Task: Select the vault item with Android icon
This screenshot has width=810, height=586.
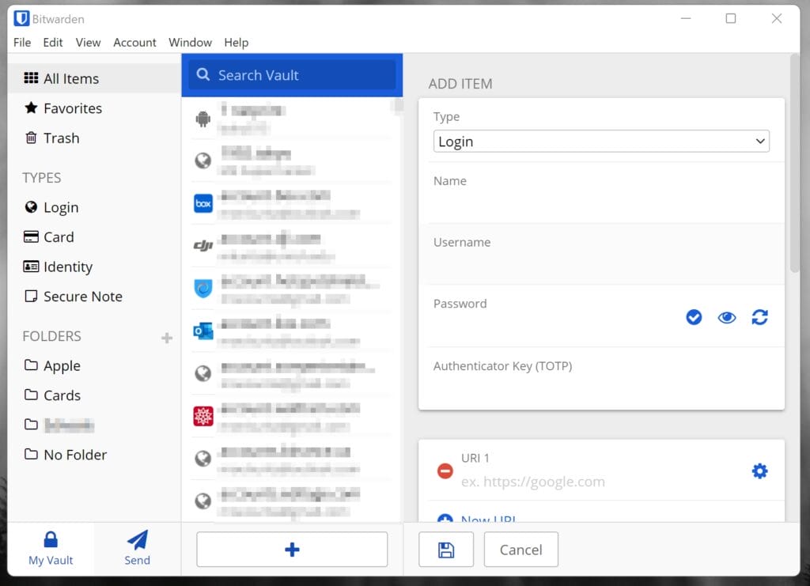Action: click(292, 119)
